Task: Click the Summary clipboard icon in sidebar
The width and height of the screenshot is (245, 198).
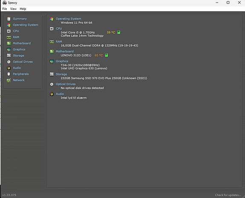Action: (x=9, y=19)
